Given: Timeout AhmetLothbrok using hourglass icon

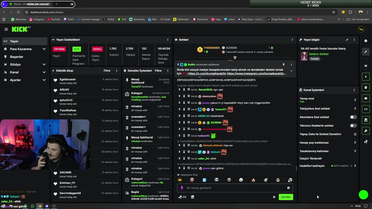Looking at the screenshot, I should 184,145.
